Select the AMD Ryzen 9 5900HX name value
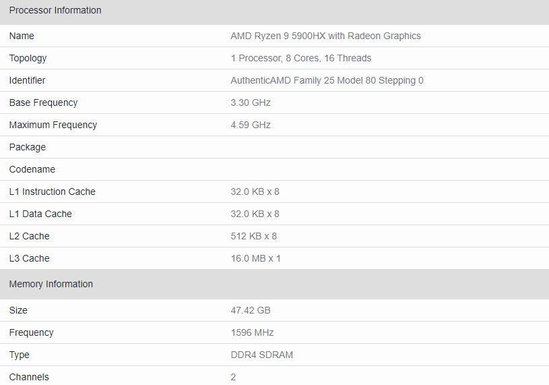This screenshot has height=385, width=549. pos(325,36)
